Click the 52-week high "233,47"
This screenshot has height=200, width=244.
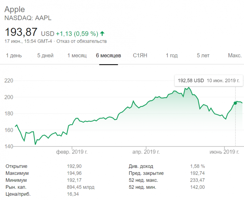tap(197, 180)
